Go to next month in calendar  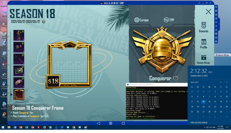point(226,82)
